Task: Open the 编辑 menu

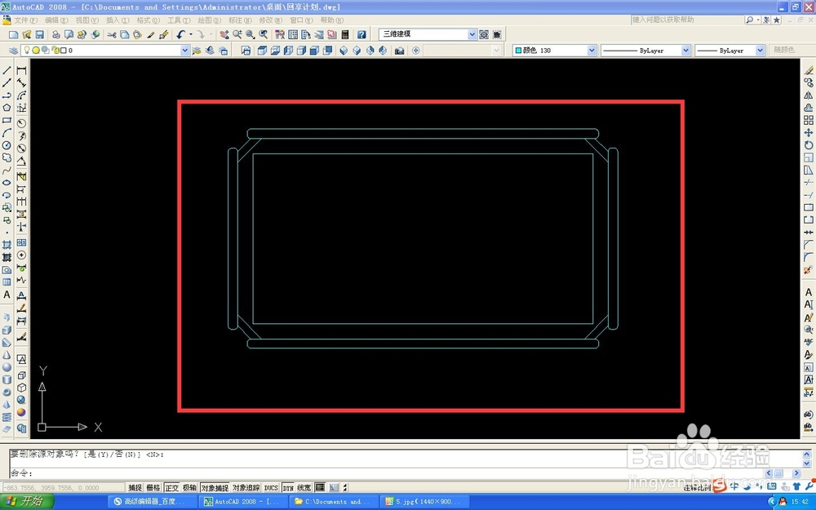Action: click(56, 20)
